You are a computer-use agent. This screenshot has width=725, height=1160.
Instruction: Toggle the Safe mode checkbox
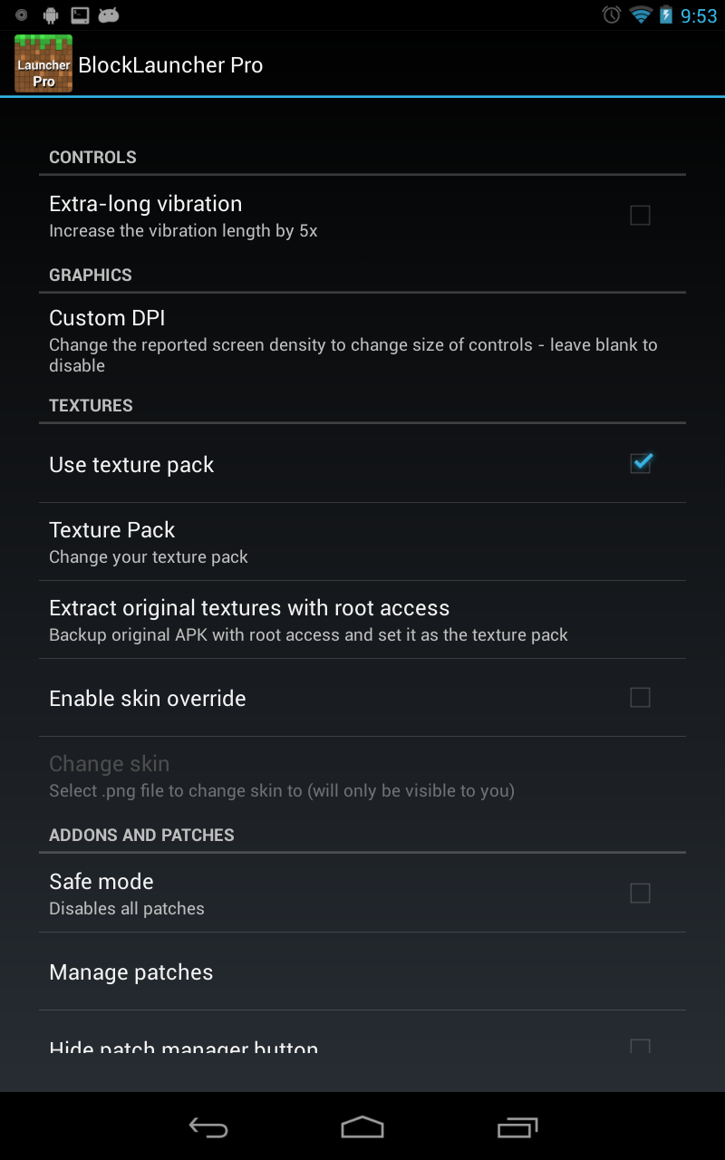tap(640, 893)
